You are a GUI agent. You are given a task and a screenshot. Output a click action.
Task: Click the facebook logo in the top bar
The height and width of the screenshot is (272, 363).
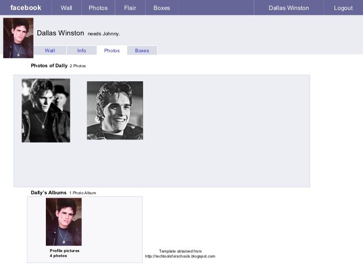26,7
